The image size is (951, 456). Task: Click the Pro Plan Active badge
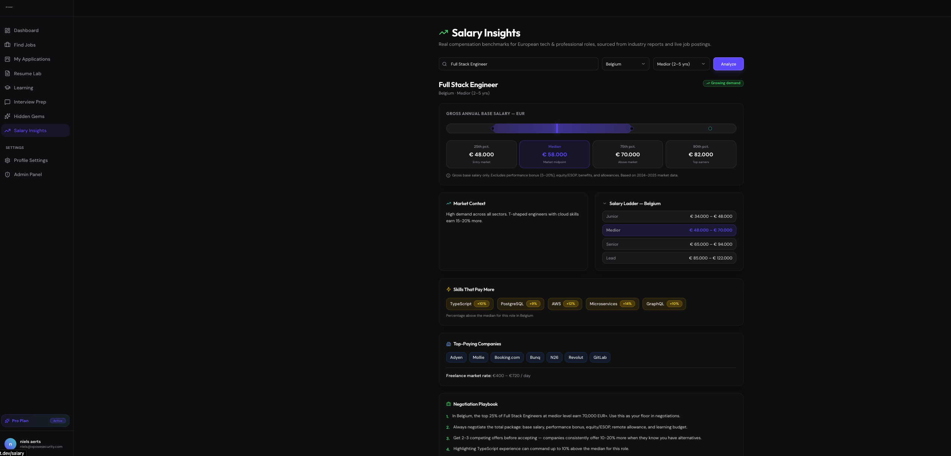(x=58, y=421)
